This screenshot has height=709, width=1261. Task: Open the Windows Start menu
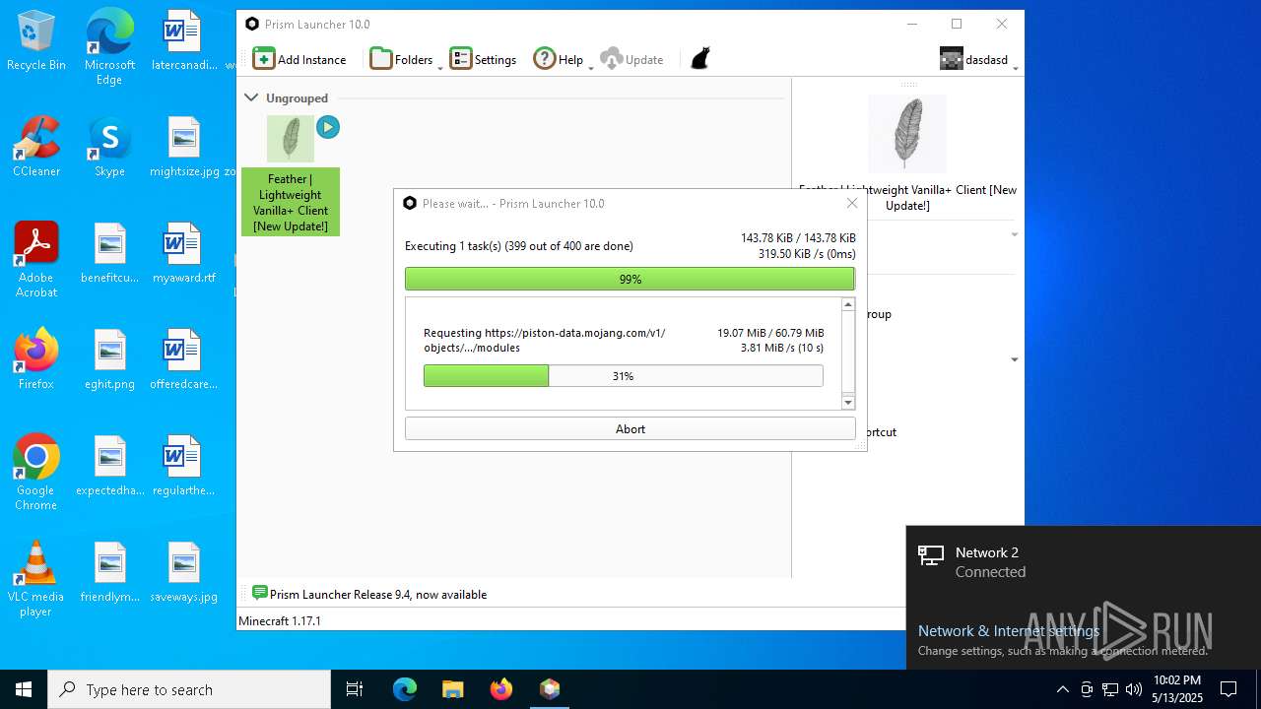point(24,689)
